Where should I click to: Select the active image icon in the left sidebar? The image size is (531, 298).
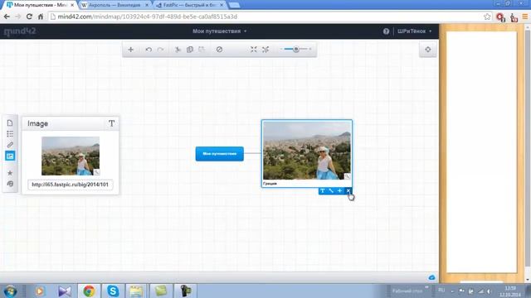10,156
